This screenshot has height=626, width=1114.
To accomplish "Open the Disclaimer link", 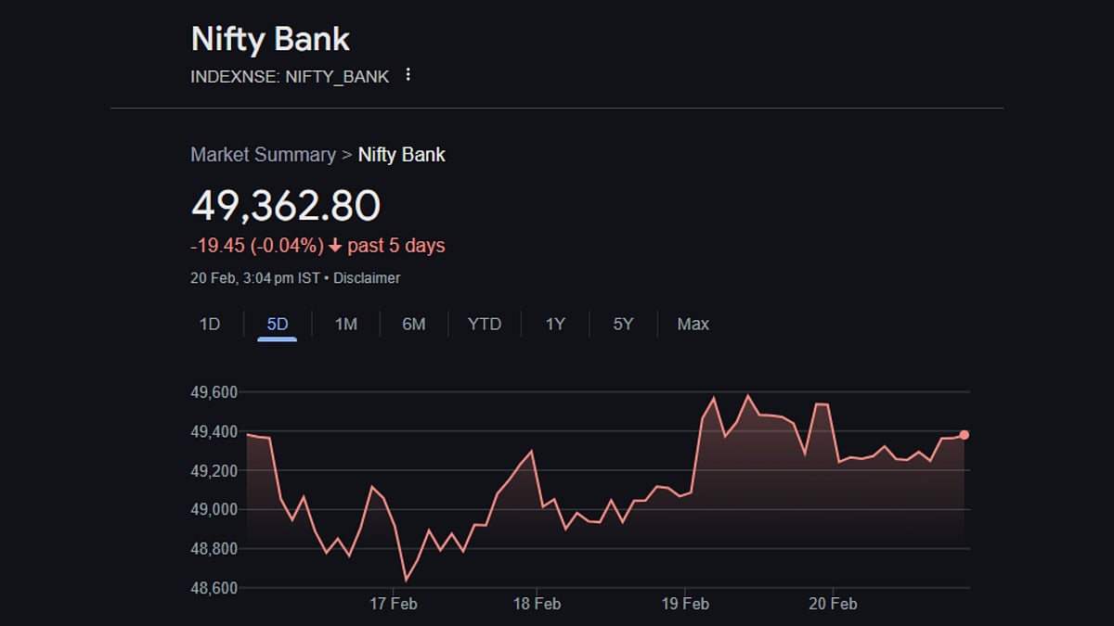I will tap(367, 278).
